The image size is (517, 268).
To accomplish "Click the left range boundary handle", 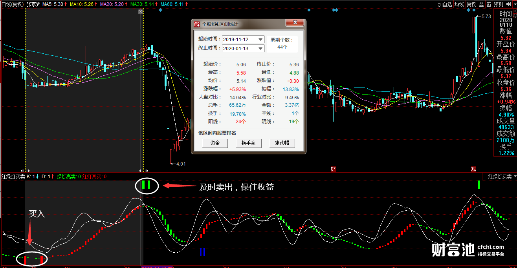I will [25, 171].
